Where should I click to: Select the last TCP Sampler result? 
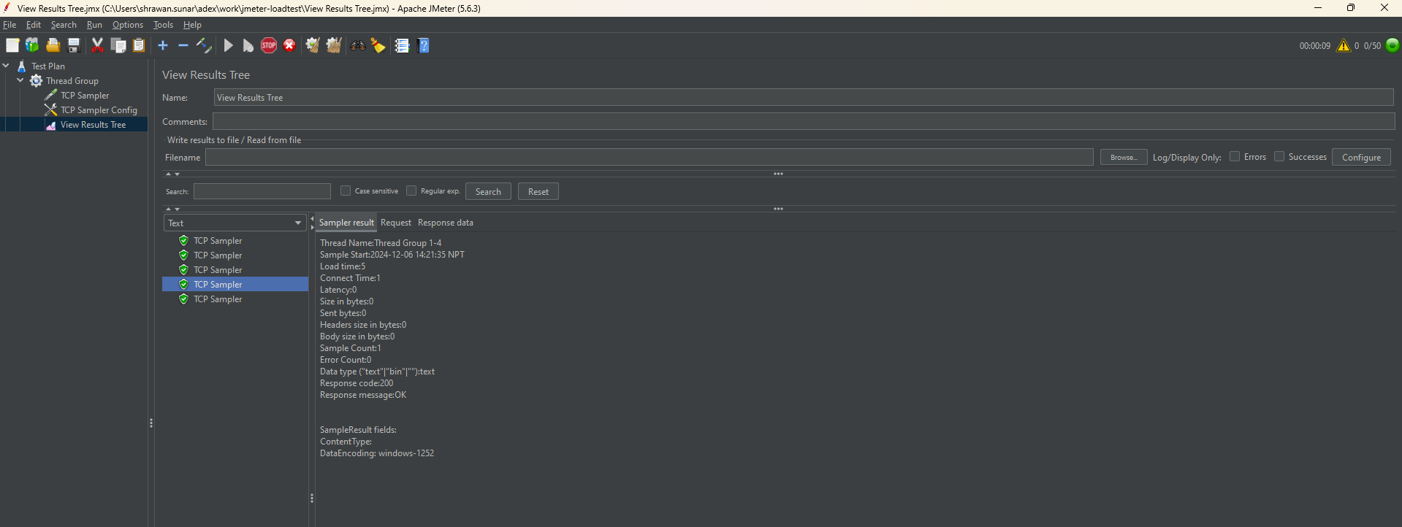click(x=218, y=299)
